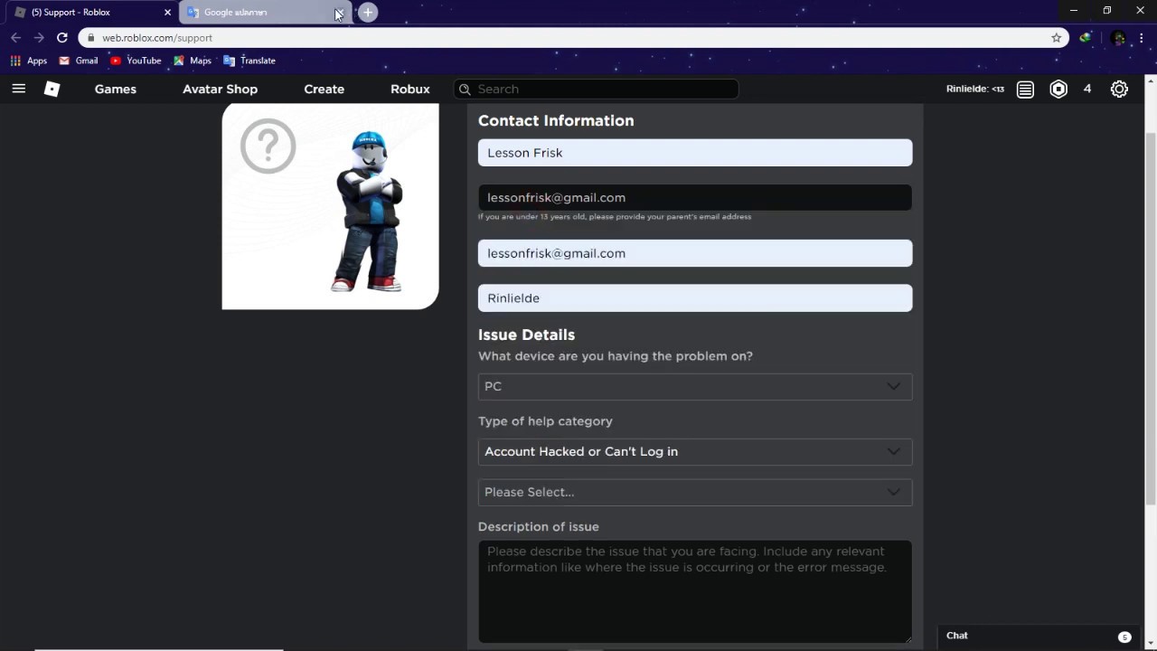Reload the support page
1157x651 pixels.
tap(61, 38)
